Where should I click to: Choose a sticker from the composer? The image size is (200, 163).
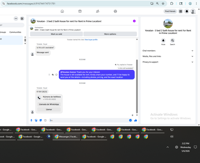pyautogui.click(x=41, y=120)
